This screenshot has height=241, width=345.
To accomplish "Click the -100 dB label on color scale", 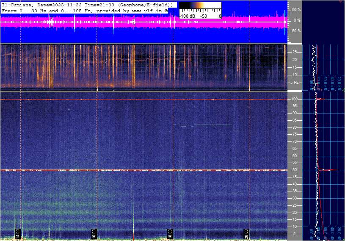I will click(187, 16).
